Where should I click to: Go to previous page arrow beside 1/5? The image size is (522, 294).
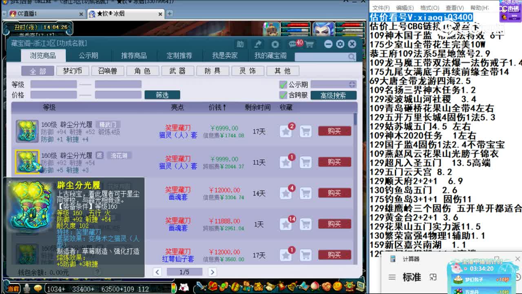(157, 272)
